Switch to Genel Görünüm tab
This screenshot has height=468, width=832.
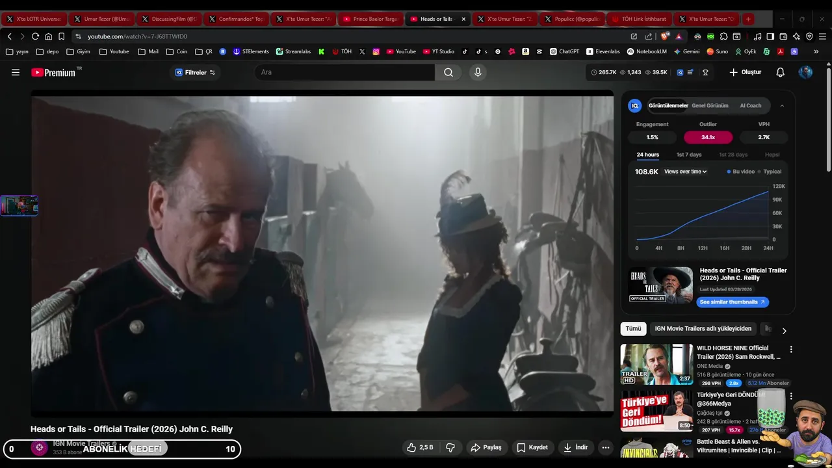pos(710,105)
